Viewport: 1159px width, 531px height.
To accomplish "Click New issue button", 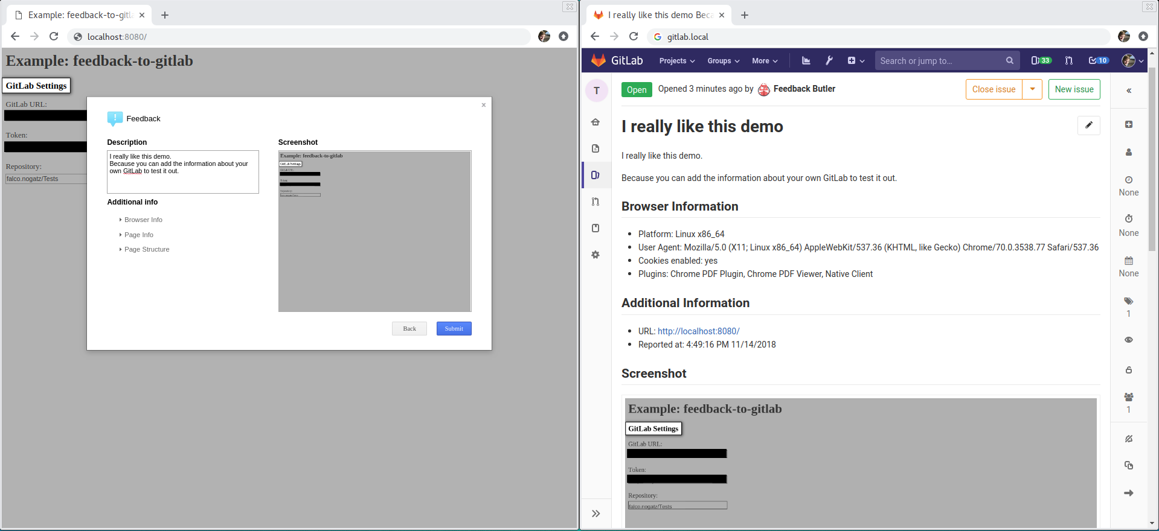I will coord(1074,89).
